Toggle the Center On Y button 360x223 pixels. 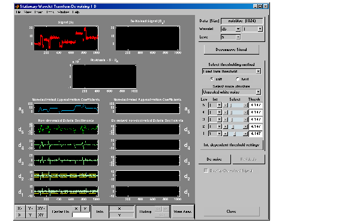tap(85, 209)
